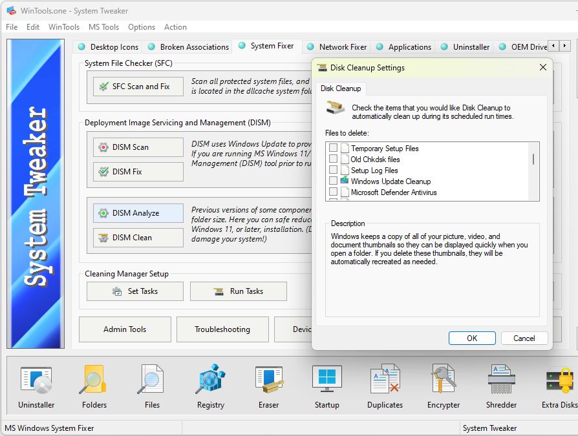The width and height of the screenshot is (578, 436).
Task: Cancel the Disk Cleanup Settings dialog
Action: click(524, 338)
